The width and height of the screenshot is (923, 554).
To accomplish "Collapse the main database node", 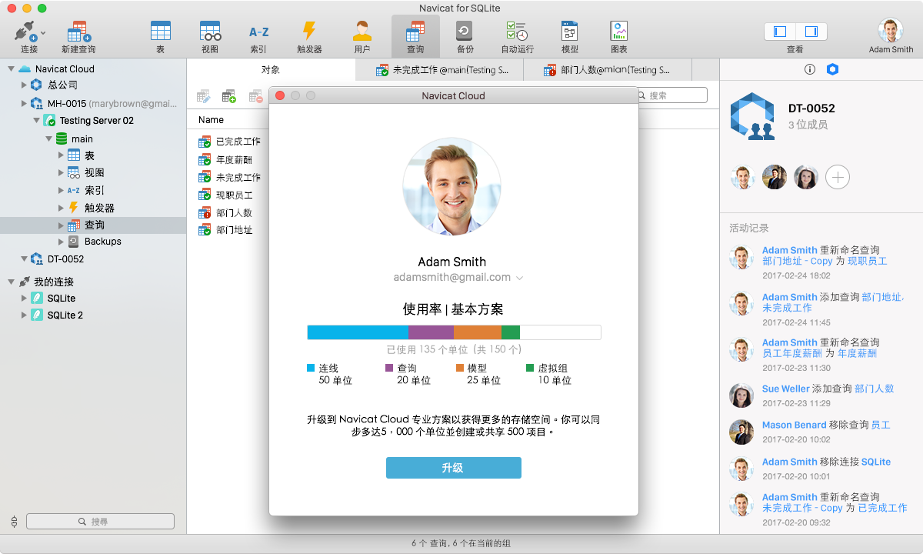I will click(48, 138).
